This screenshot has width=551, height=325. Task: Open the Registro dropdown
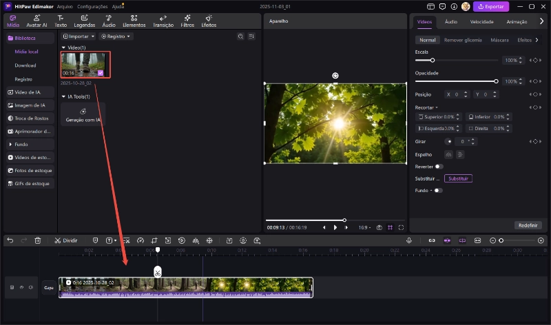[116, 36]
